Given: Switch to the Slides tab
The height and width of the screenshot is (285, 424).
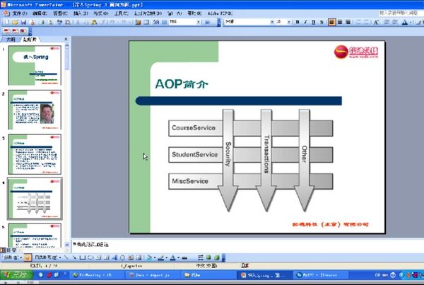Looking at the screenshot, I should tap(30, 40).
